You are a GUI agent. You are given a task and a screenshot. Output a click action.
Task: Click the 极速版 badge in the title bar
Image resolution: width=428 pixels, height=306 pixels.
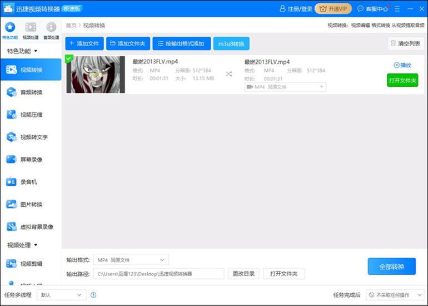tap(72, 9)
